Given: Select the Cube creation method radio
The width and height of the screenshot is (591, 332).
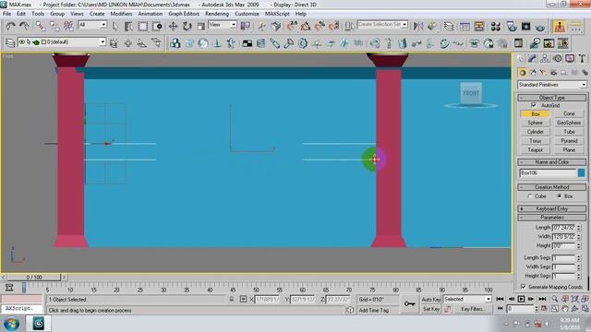Looking at the screenshot, I should (530, 196).
